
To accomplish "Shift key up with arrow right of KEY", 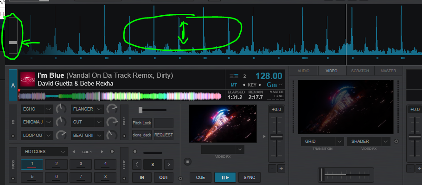I will [260, 85].
